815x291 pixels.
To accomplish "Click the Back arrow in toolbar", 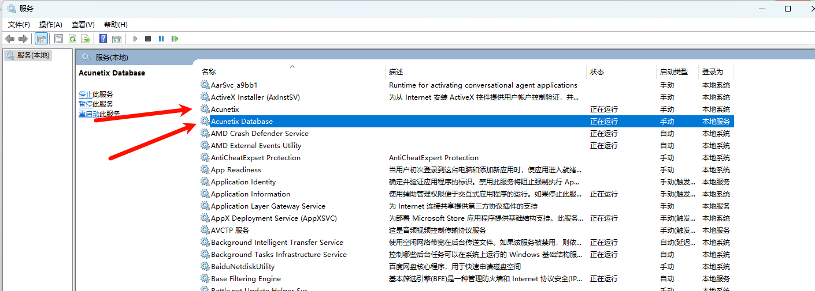I will [9, 39].
